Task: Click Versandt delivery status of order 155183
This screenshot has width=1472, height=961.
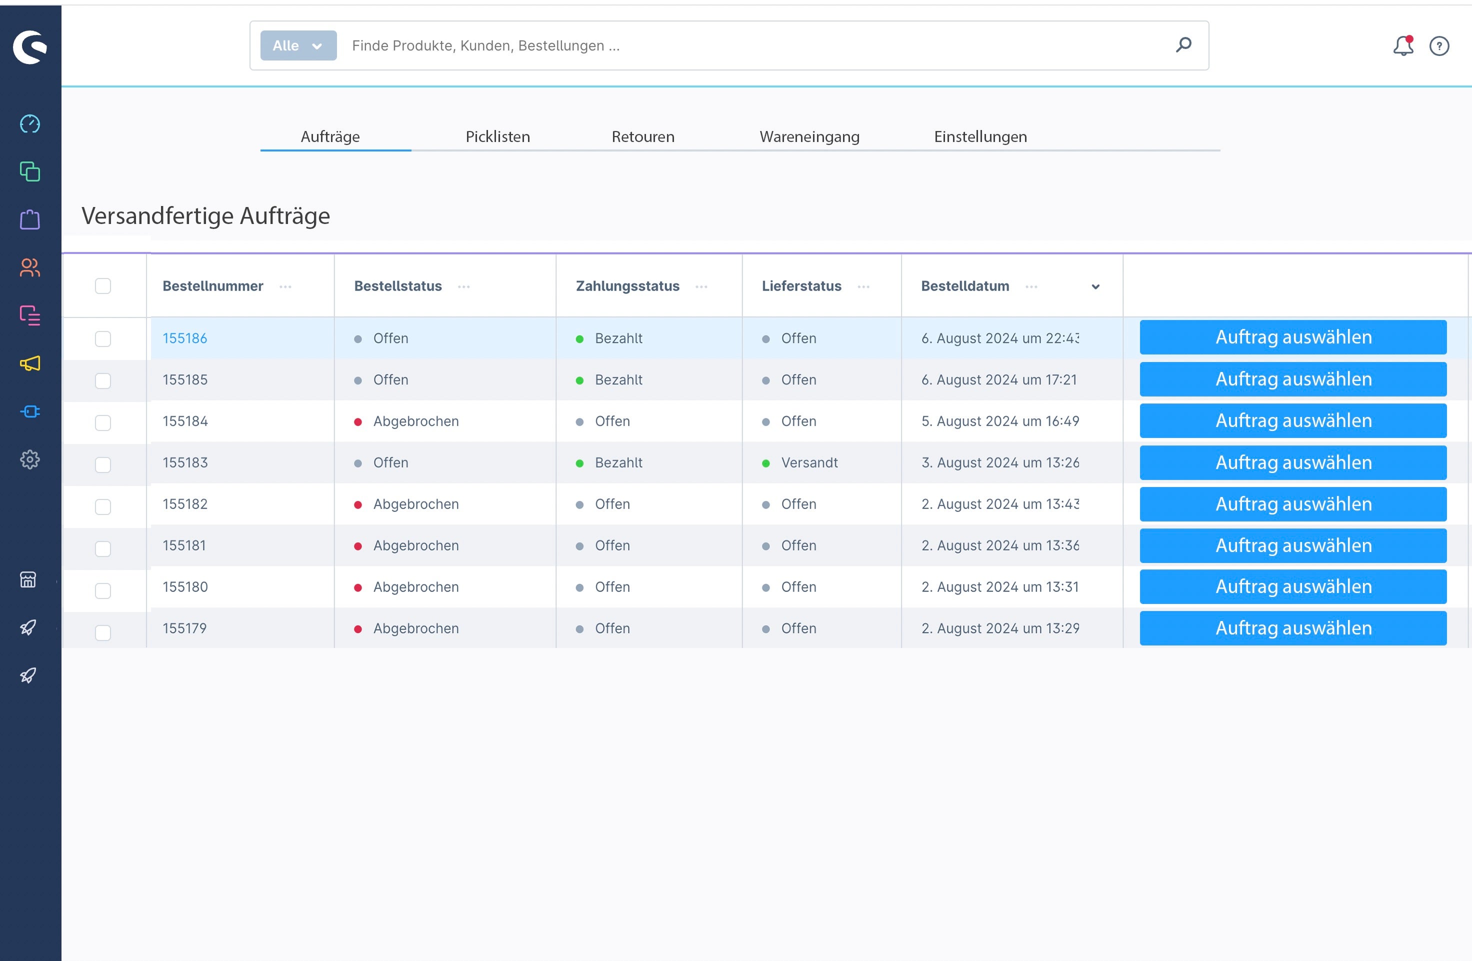Action: pos(809,462)
